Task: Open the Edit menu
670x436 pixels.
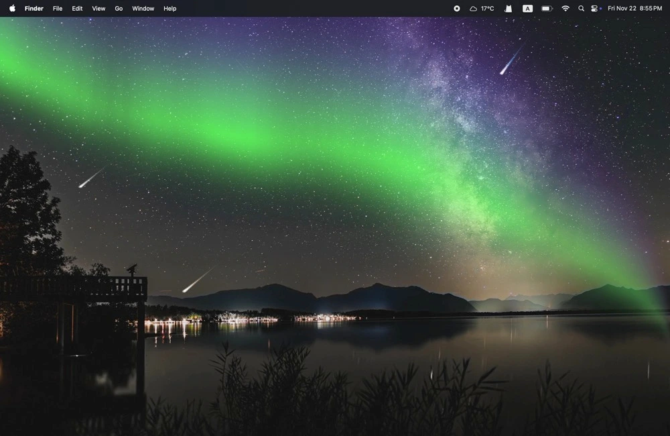Action: pos(76,8)
